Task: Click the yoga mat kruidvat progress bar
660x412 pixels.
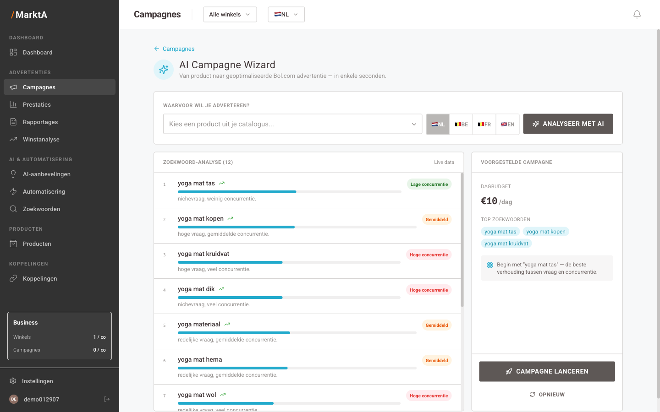Action: 289,262
